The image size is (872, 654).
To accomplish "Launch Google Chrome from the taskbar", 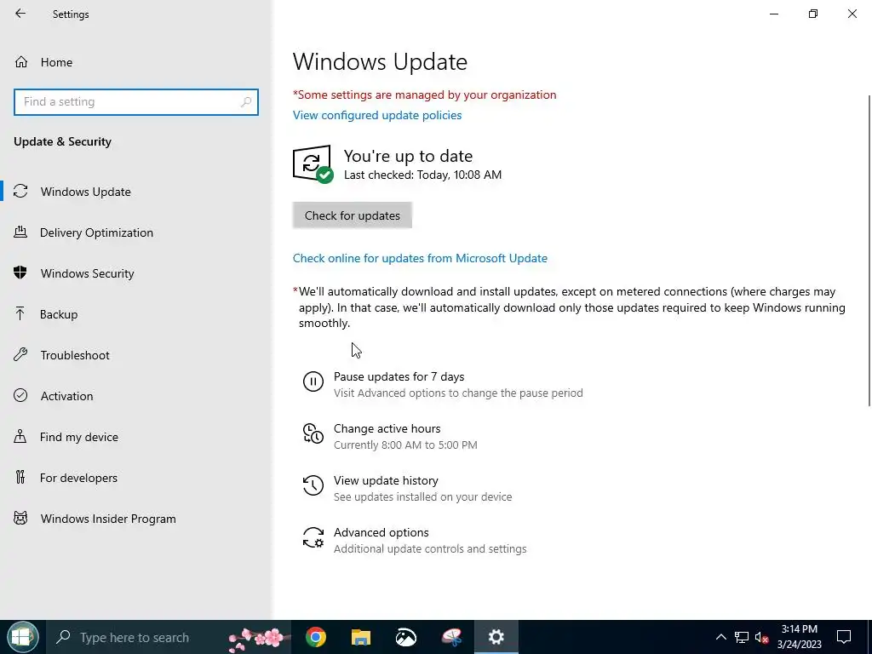I will coord(316,637).
